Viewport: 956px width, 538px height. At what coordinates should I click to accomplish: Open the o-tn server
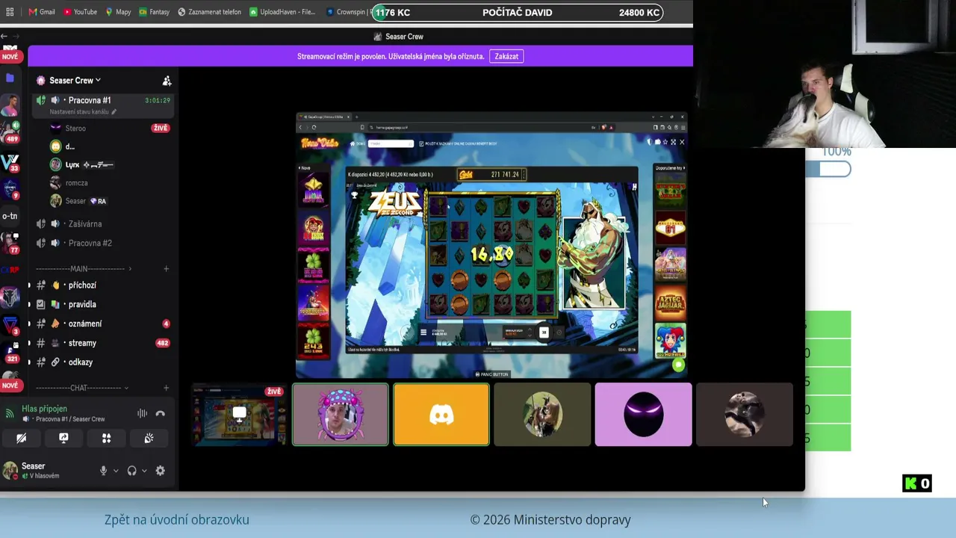point(10,216)
